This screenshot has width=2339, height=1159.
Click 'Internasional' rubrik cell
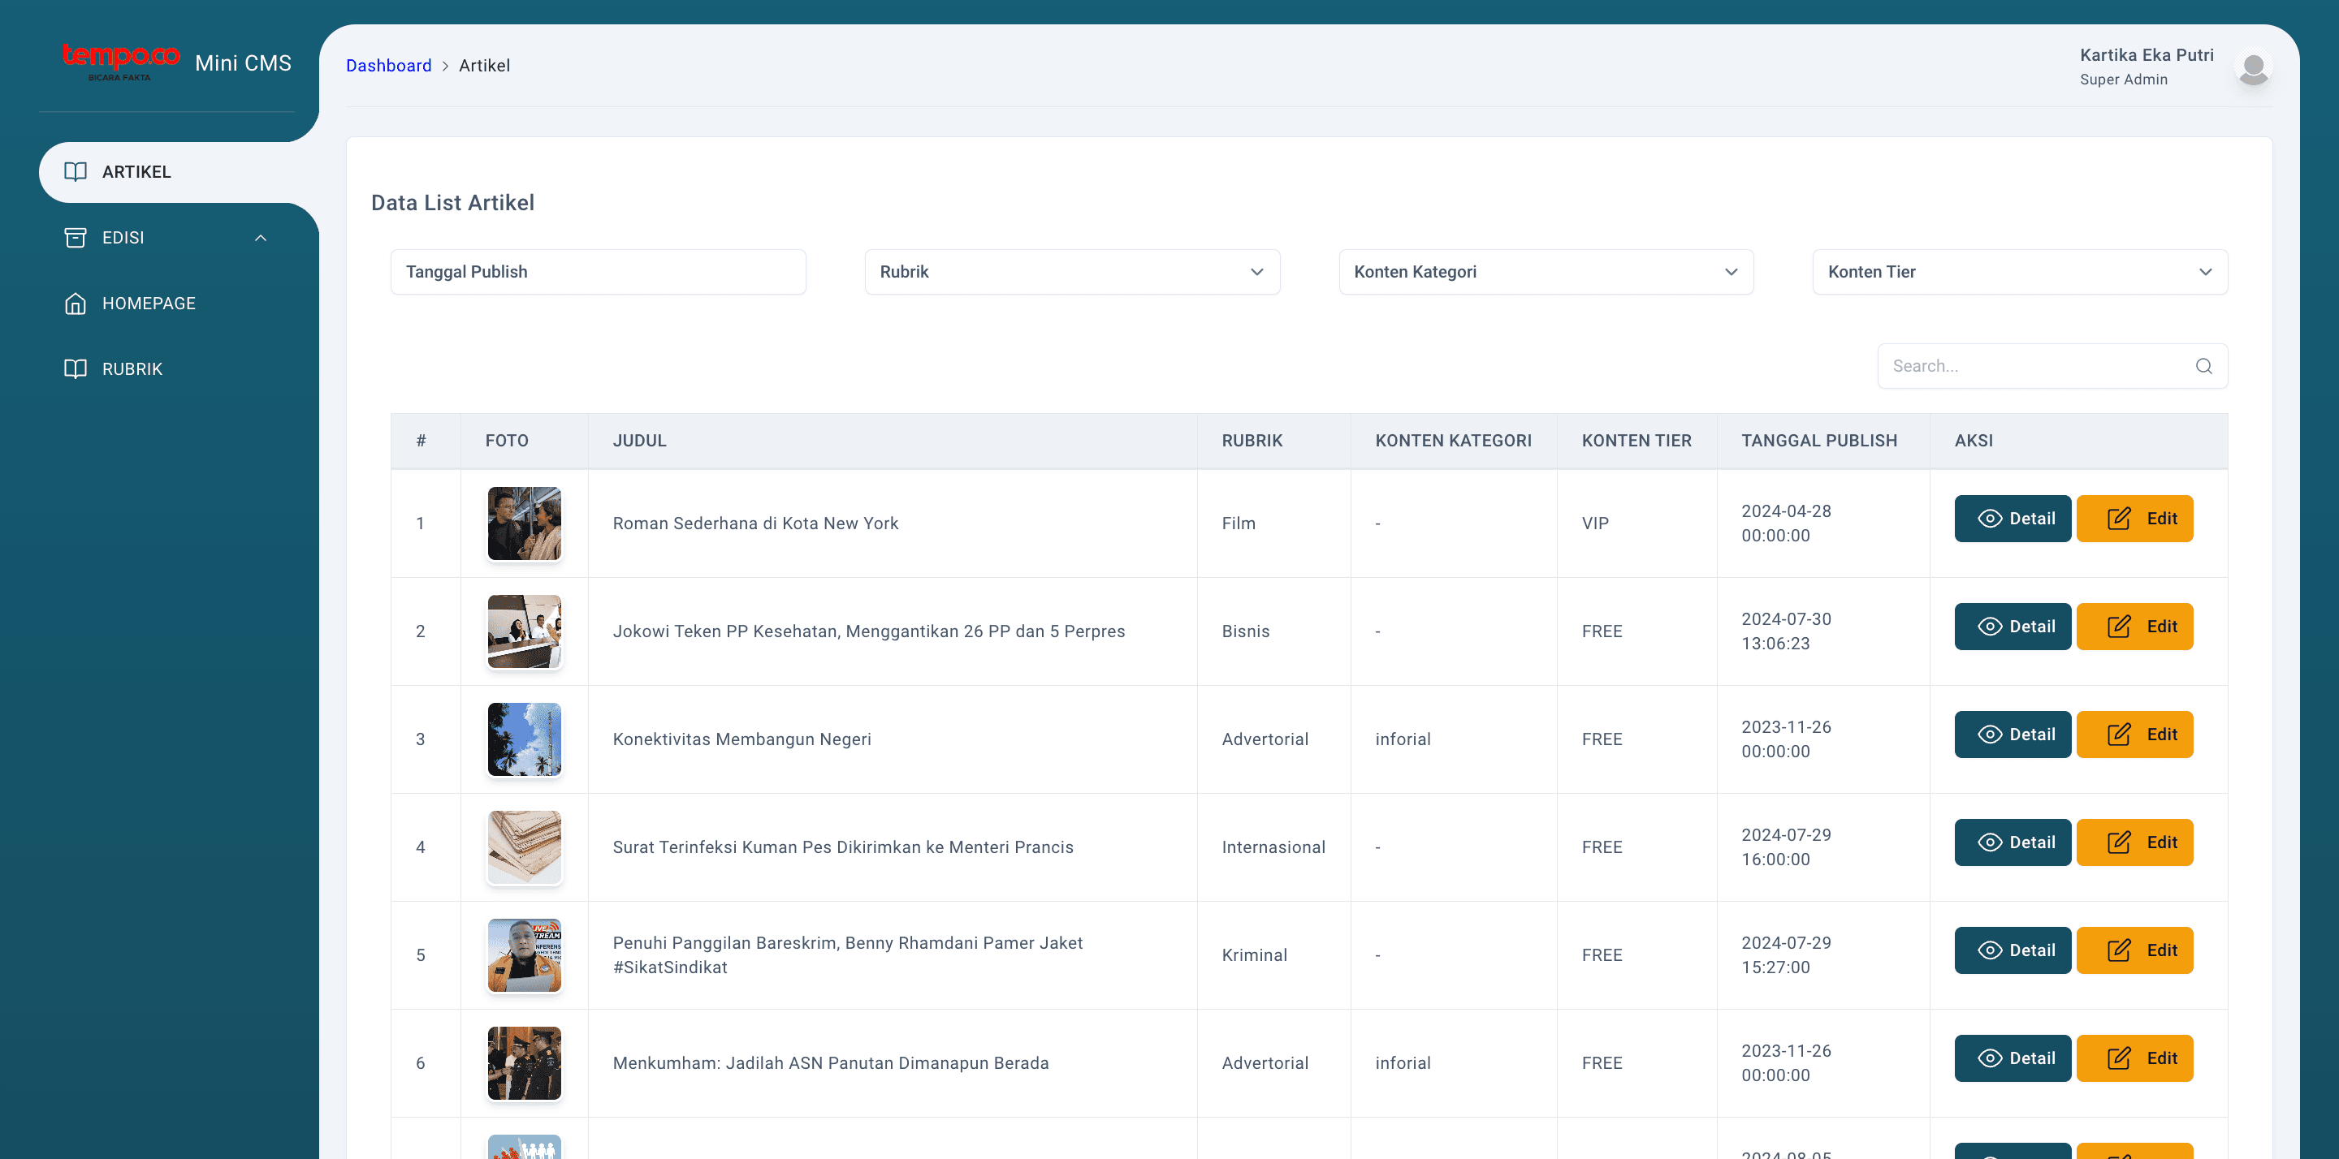[1273, 847]
